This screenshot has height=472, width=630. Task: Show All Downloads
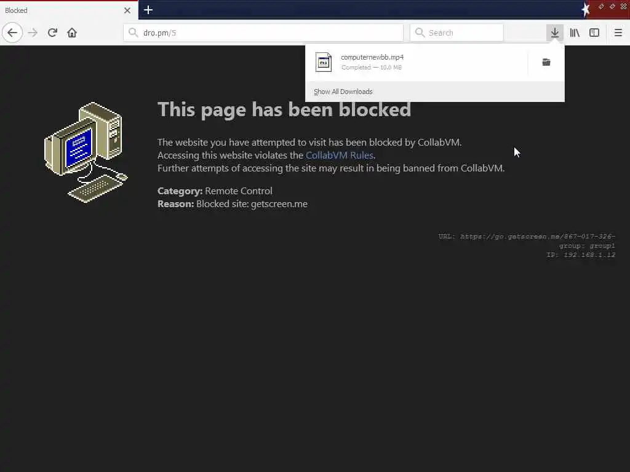(x=343, y=92)
